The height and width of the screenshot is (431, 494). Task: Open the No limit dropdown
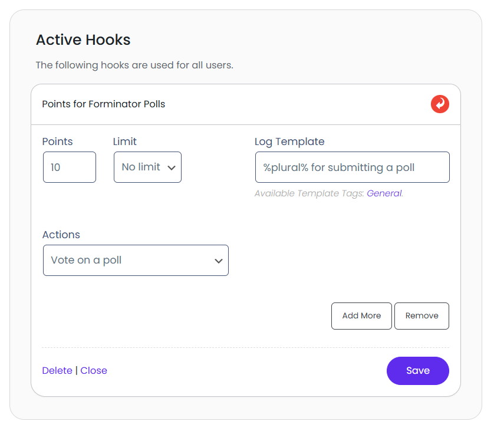pyautogui.click(x=147, y=167)
